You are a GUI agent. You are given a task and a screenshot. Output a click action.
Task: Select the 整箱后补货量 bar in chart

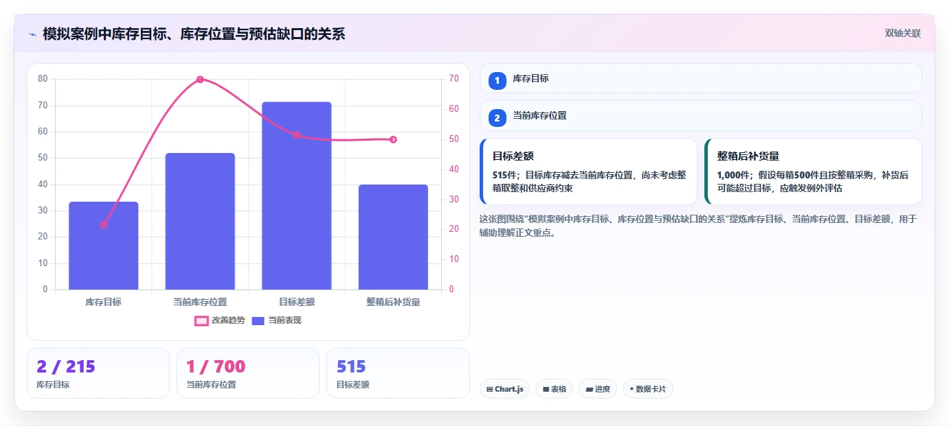(x=393, y=237)
